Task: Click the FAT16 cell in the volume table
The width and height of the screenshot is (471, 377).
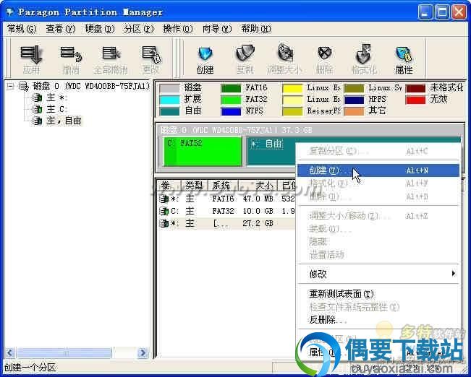Action: coord(223,199)
